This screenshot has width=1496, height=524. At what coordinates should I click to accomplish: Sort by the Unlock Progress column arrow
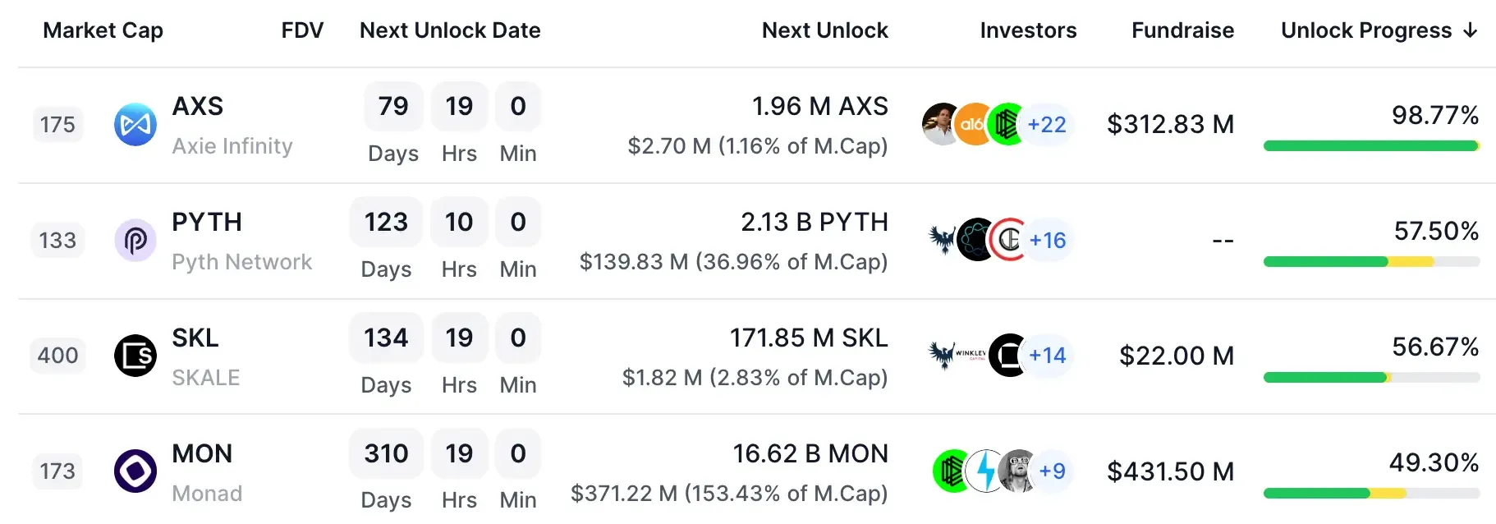pos(1471,31)
